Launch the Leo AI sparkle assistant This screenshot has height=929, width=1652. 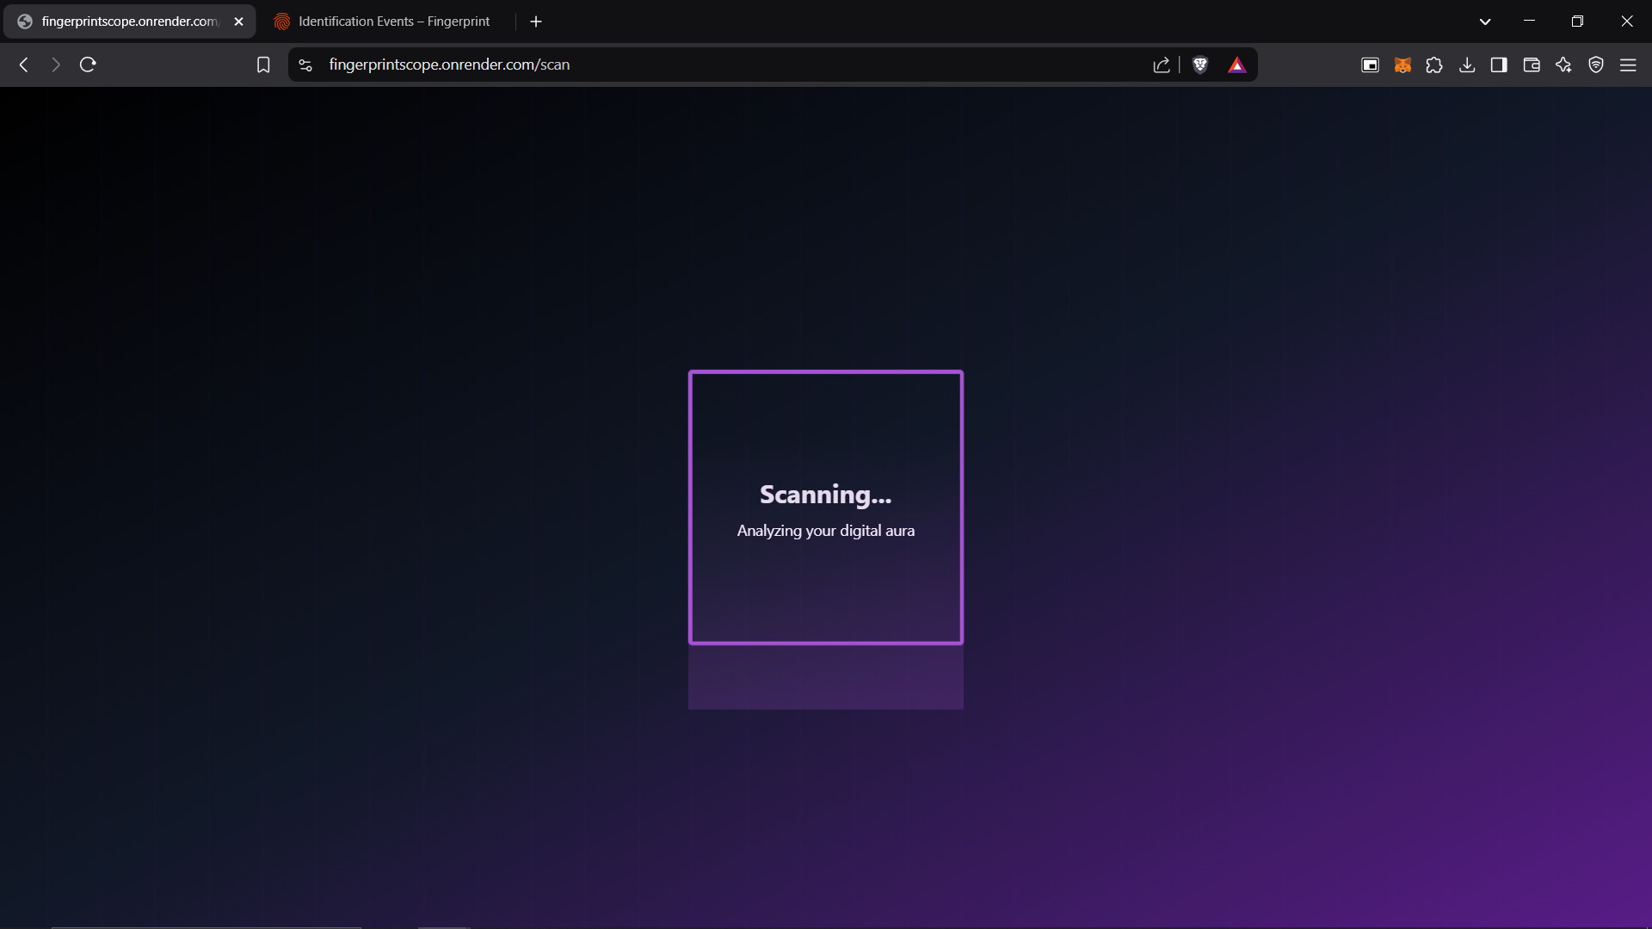tap(1563, 65)
